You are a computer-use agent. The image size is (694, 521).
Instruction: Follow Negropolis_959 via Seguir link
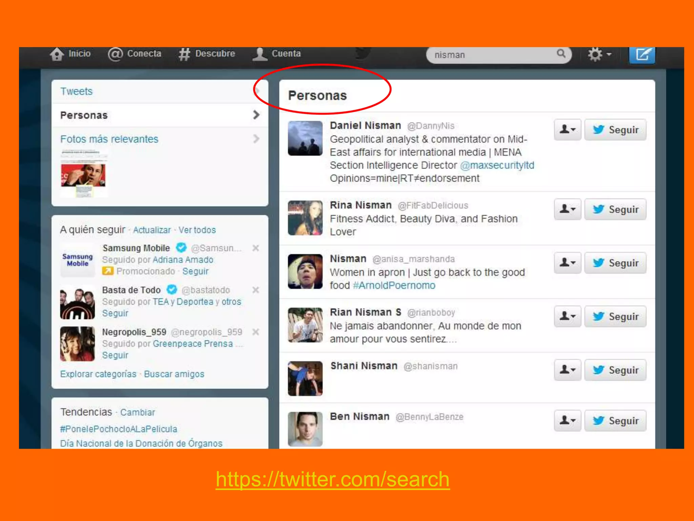(115, 355)
